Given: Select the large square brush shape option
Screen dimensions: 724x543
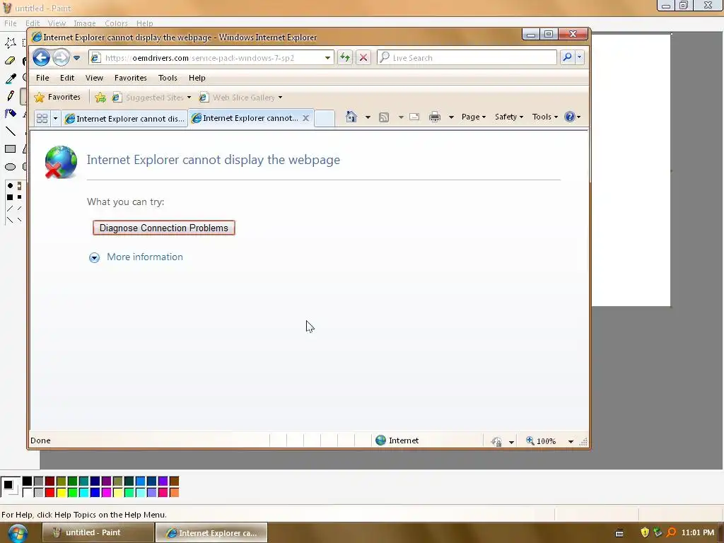Looking at the screenshot, I should click(x=10, y=197).
